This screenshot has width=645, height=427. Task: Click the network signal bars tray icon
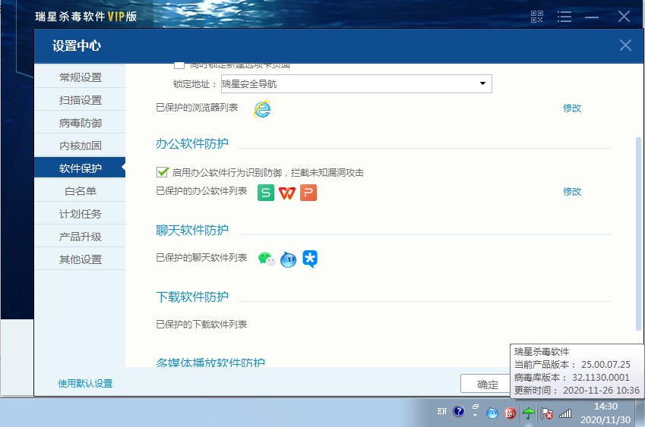[565, 413]
